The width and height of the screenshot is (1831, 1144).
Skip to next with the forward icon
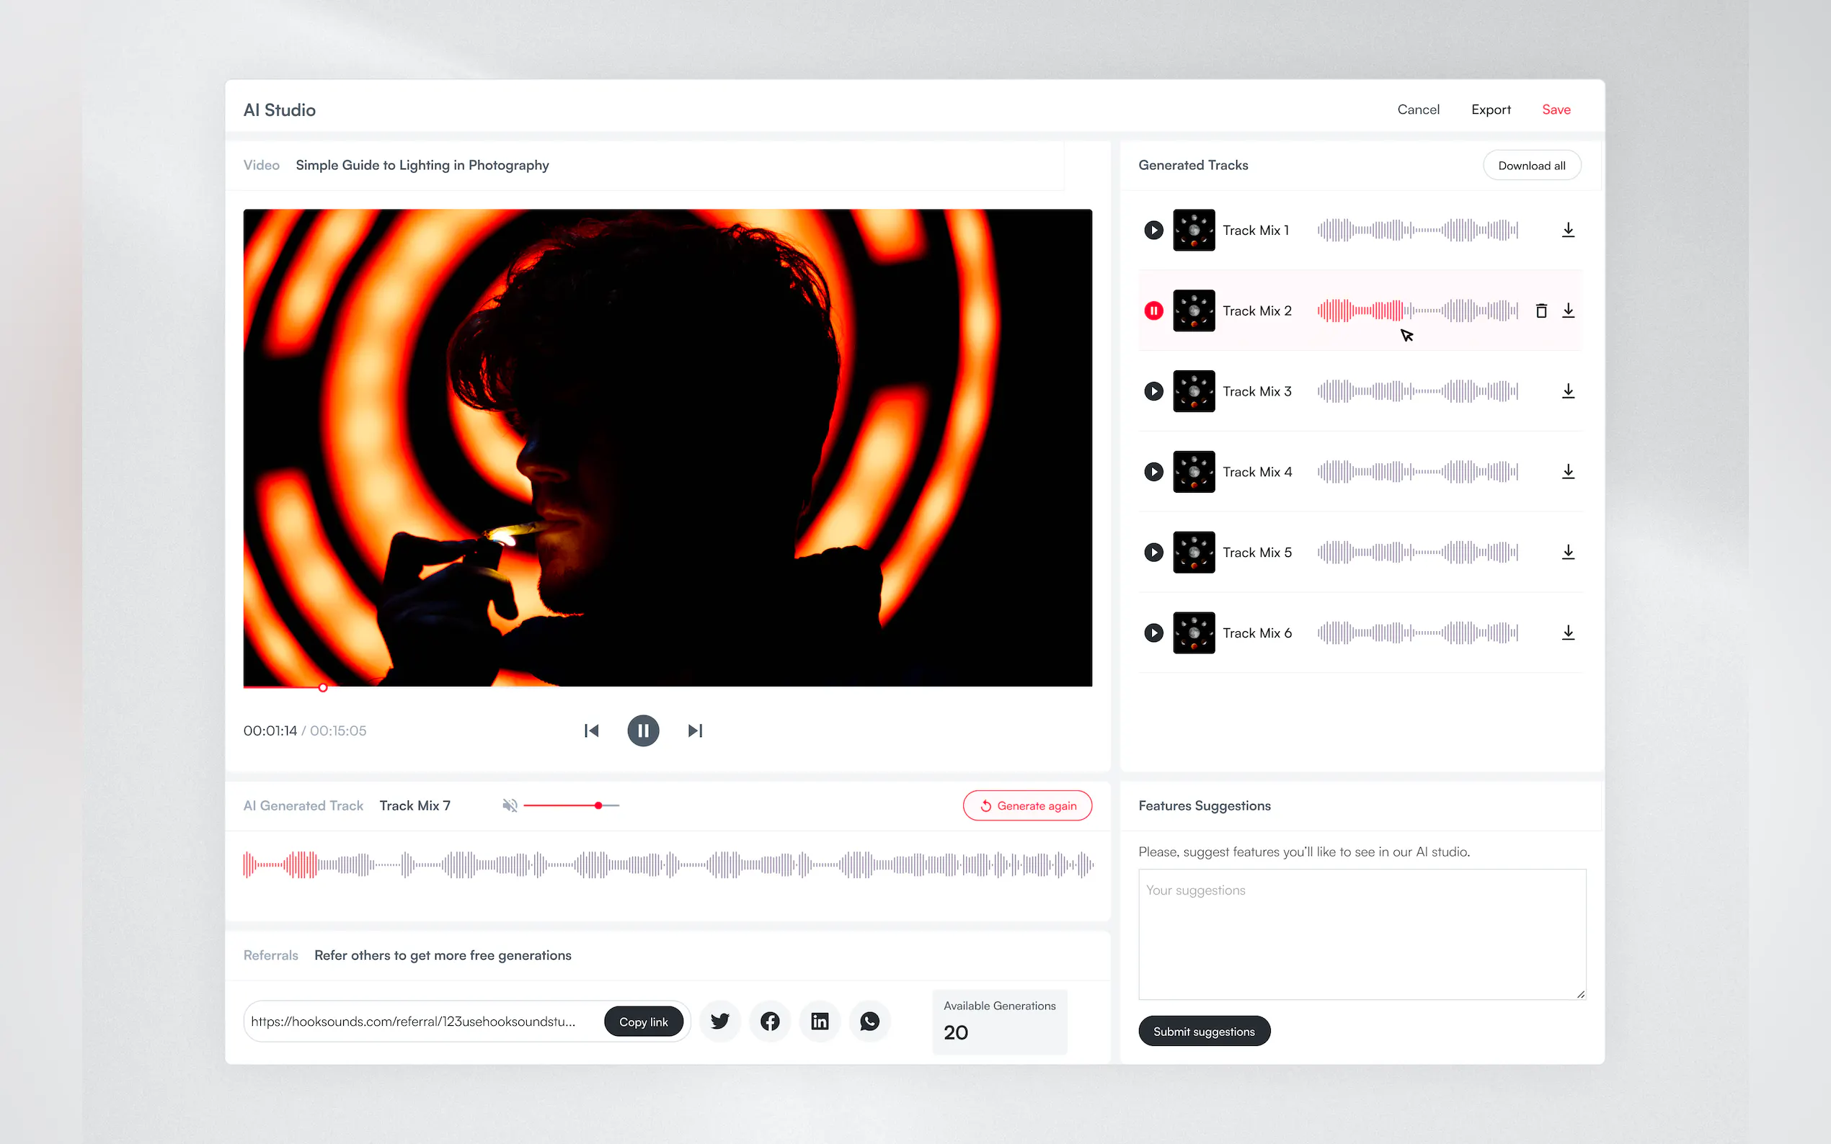(695, 731)
